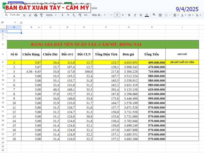Screen dimensions: 204x153
Task: Open the text rotation menu
Action: (x=198, y=15)
